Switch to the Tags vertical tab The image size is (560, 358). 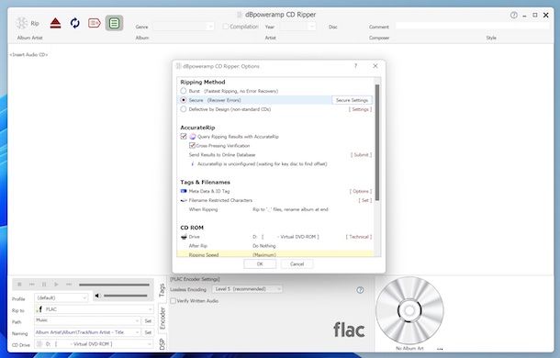[162, 290]
